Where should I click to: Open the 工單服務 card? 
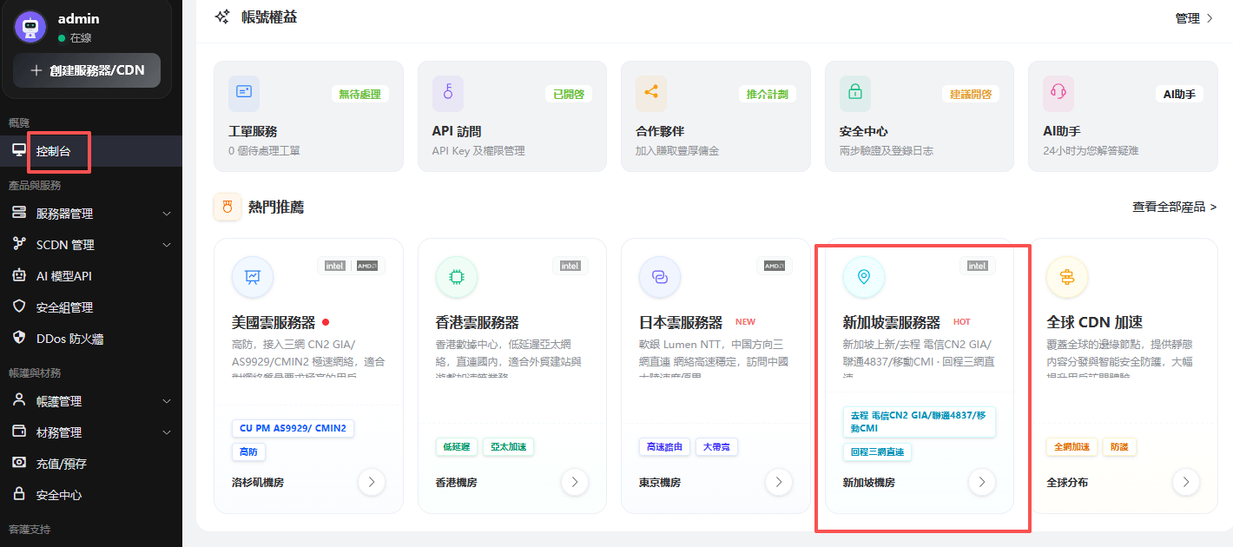click(308, 116)
